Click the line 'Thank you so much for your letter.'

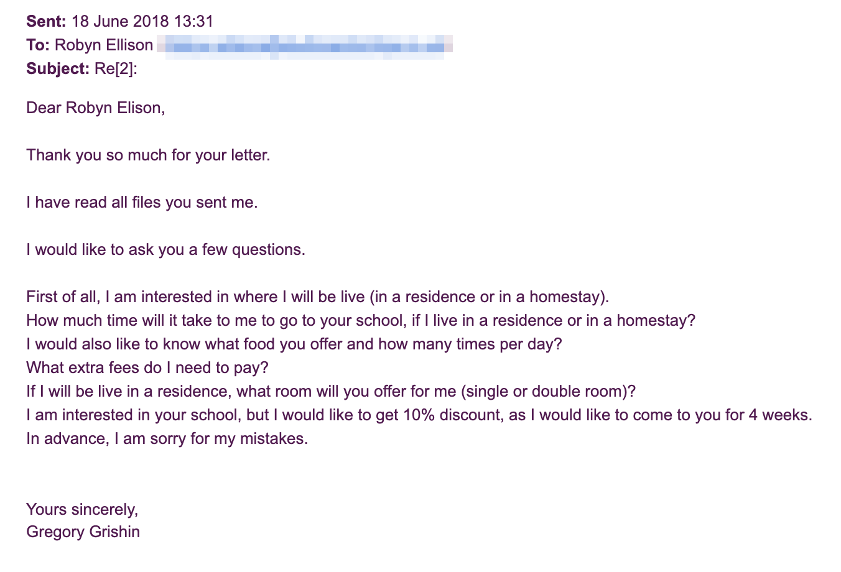[x=148, y=155]
